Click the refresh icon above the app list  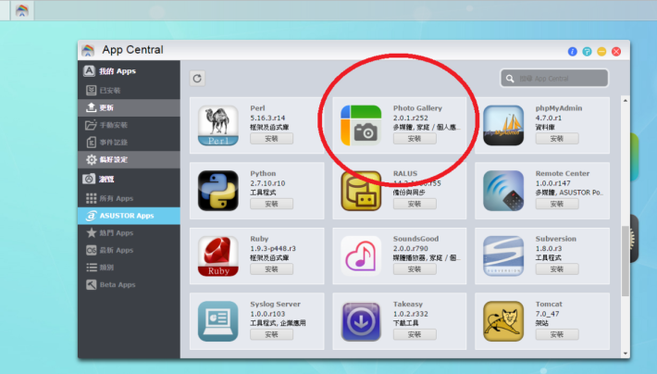[197, 79]
